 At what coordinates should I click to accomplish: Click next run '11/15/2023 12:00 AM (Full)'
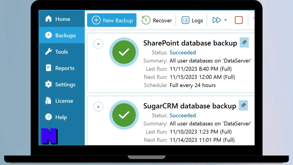click(202, 77)
